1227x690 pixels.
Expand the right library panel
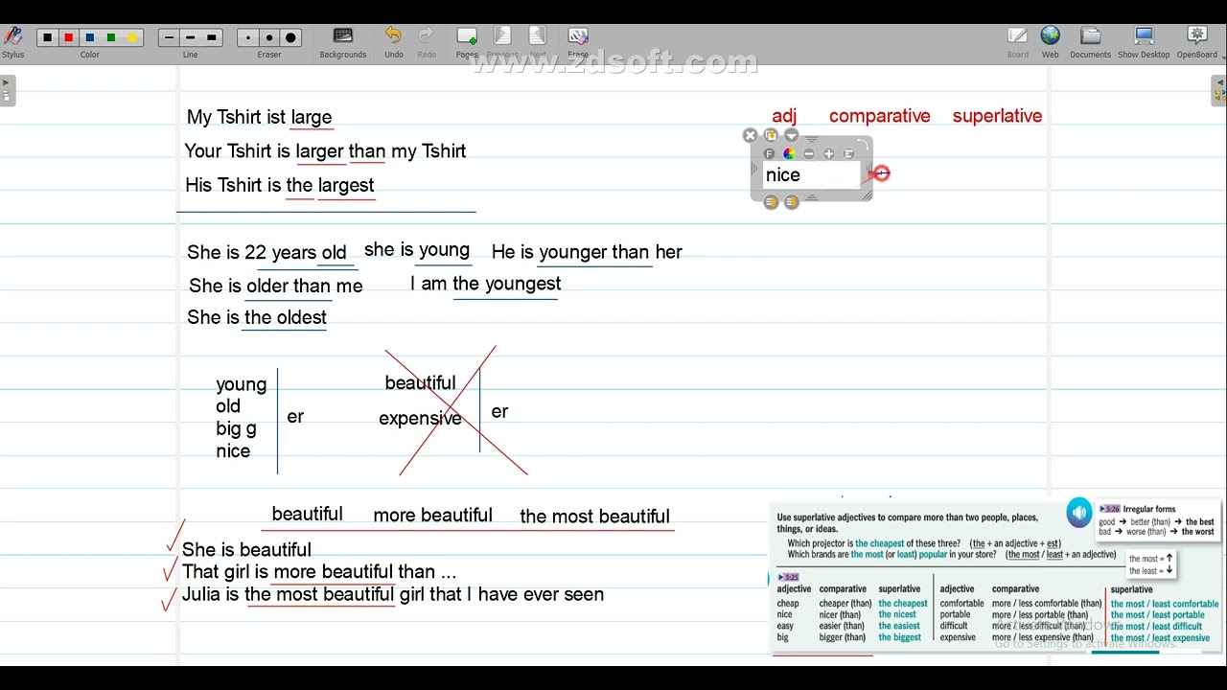[1219, 90]
